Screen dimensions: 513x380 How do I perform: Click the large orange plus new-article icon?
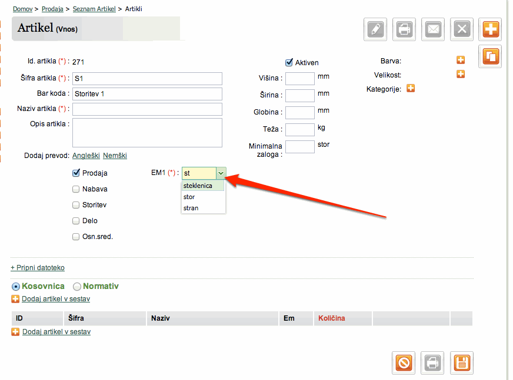click(x=490, y=29)
